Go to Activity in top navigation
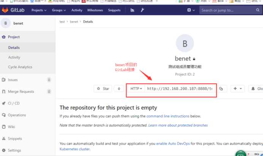This screenshot has height=156, width=263. [x=77, y=10]
